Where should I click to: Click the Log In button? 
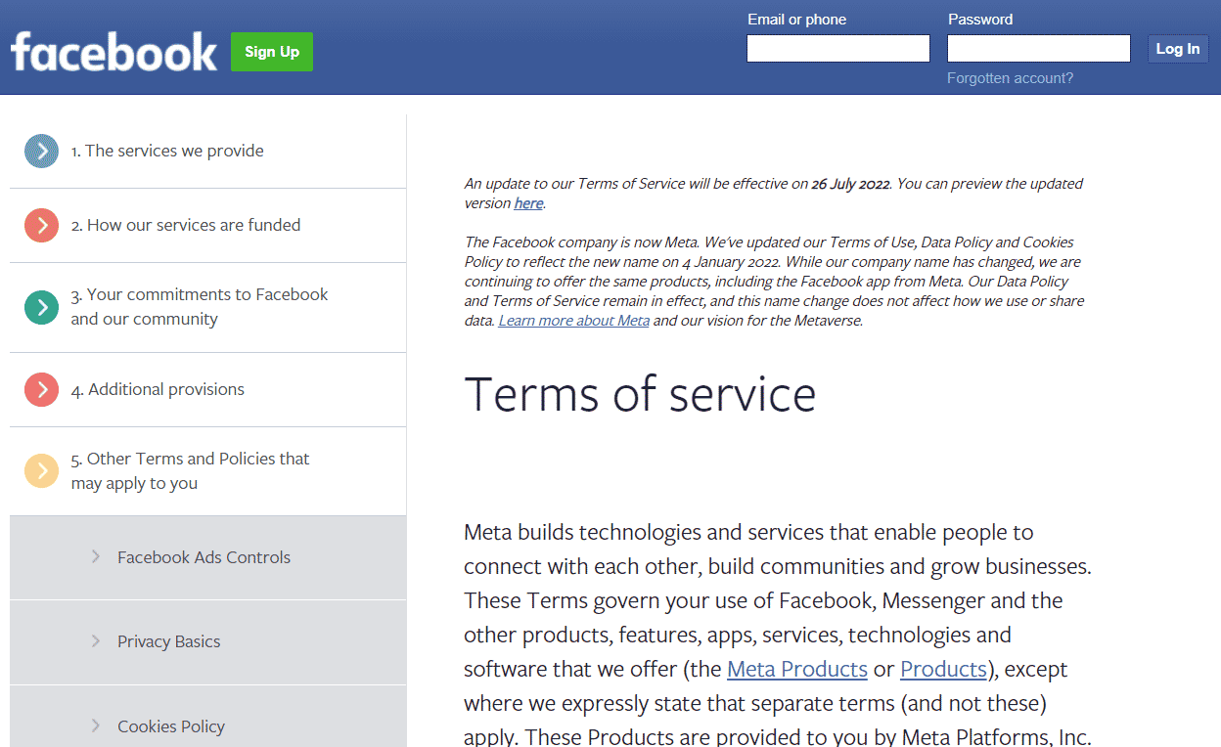(x=1177, y=48)
